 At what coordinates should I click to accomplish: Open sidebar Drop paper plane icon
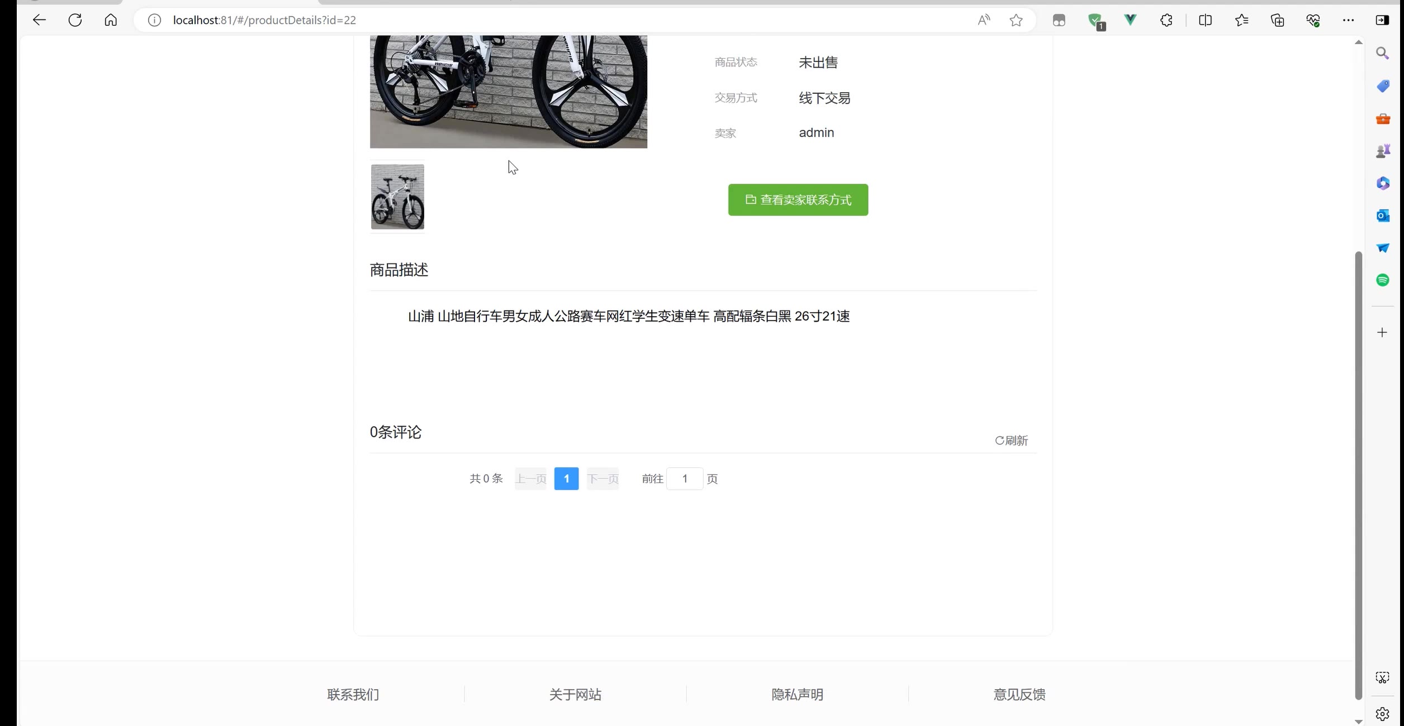pyautogui.click(x=1383, y=248)
